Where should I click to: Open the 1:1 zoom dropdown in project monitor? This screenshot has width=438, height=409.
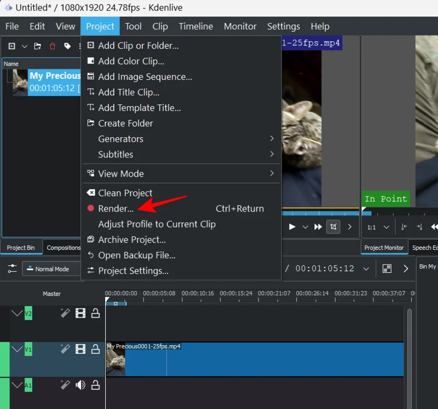(378, 227)
